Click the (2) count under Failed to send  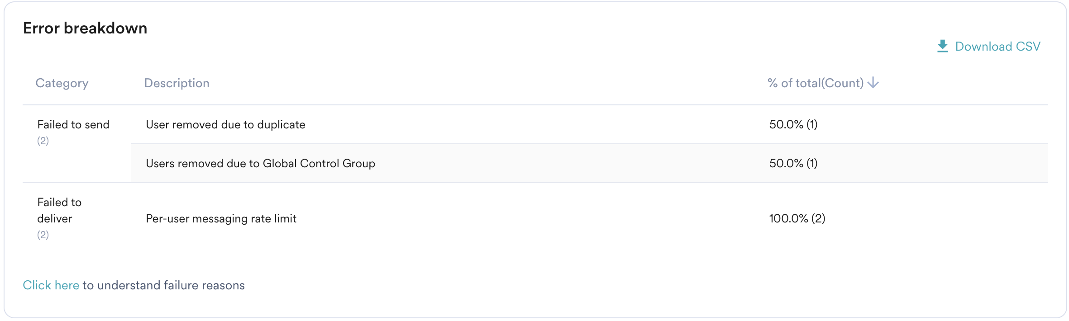pos(42,141)
